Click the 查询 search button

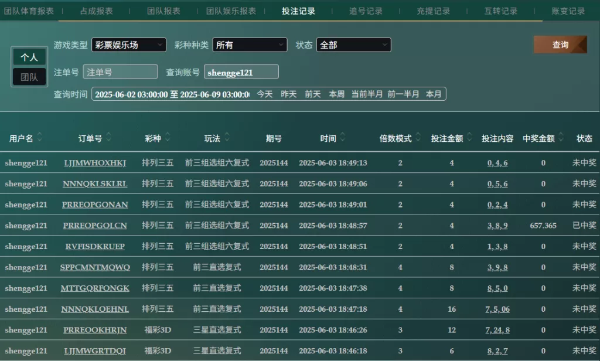[x=560, y=45]
